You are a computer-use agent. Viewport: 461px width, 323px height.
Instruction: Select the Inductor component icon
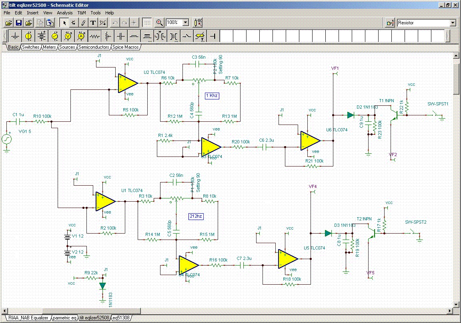pyautogui.click(x=134, y=36)
